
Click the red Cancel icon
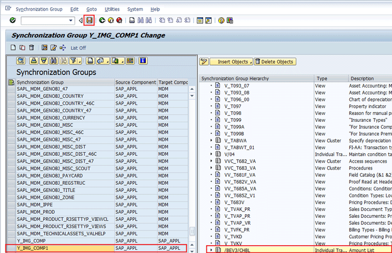pos(119,20)
